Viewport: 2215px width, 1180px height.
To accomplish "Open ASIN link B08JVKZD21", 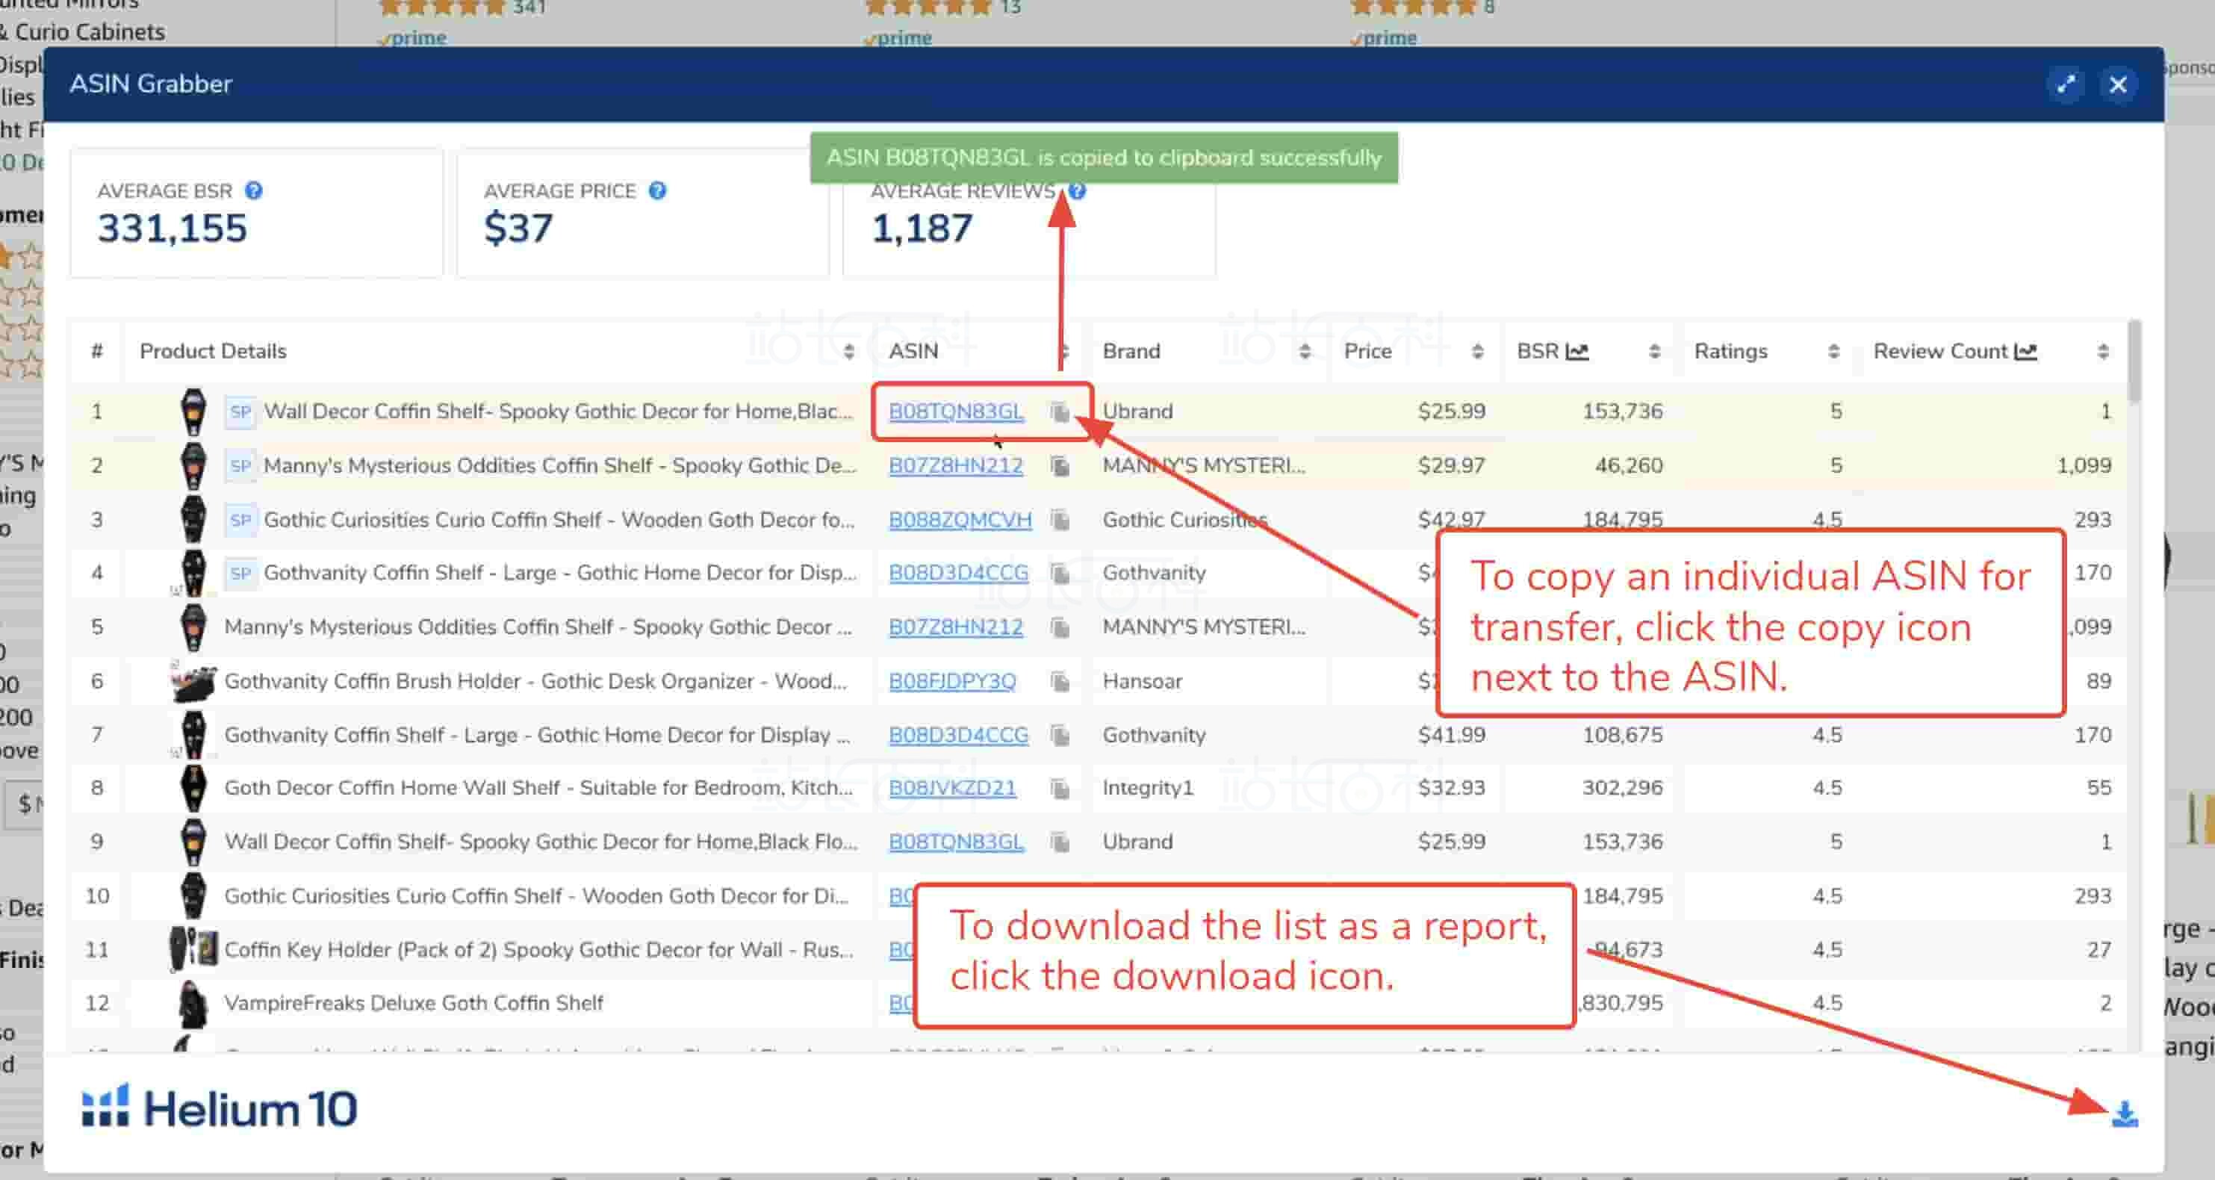I will tap(952, 789).
